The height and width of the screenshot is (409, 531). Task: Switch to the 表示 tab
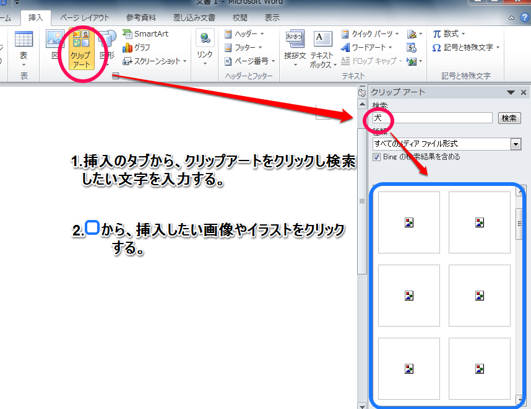coord(272,17)
